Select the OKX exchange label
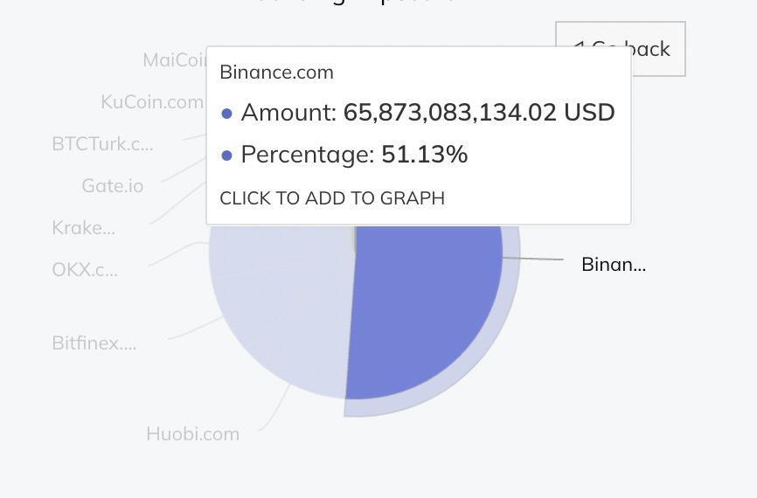Viewport: 757px width, 498px height. (x=85, y=269)
